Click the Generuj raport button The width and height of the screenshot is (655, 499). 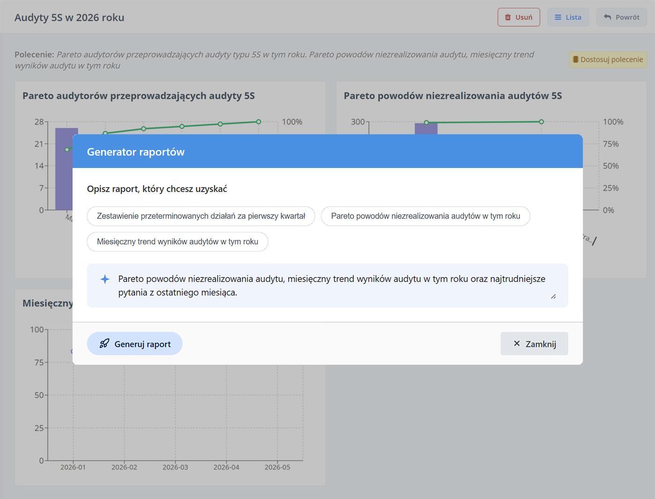point(135,344)
